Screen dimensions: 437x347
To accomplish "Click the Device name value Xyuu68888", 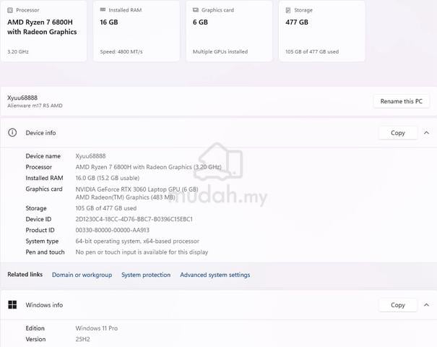I will pos(90,156).
